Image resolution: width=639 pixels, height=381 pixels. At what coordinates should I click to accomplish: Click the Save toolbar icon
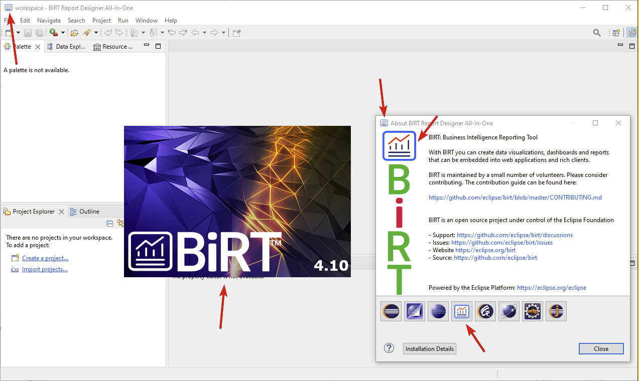(x=28, y=33)
